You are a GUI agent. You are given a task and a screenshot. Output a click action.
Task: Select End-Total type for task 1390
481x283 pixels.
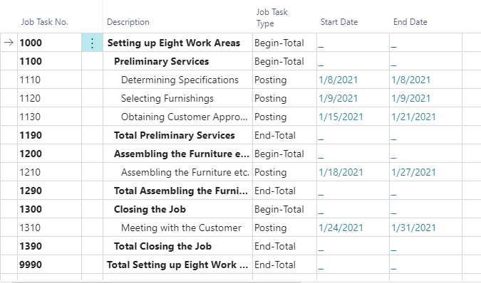[x=275, y=246]
